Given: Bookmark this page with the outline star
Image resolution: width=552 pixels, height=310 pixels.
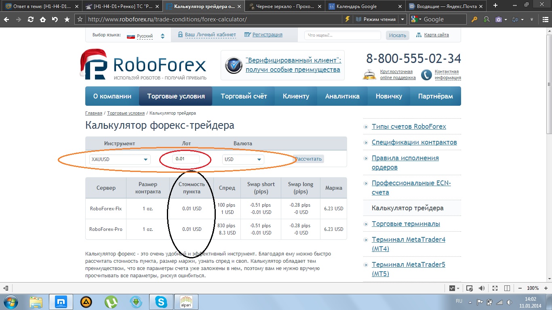Looking at the screenshot, I should (x=80, y=19).
